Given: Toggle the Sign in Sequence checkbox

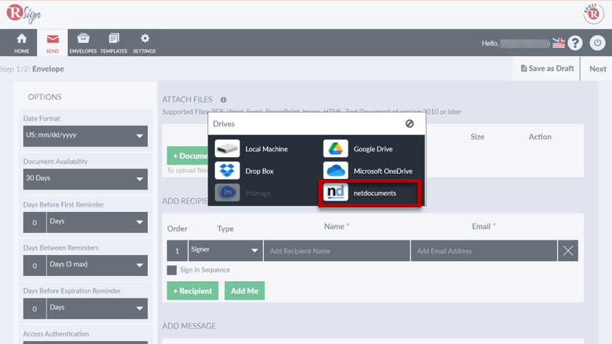Looking at the screenshot, I should [172, 270].
